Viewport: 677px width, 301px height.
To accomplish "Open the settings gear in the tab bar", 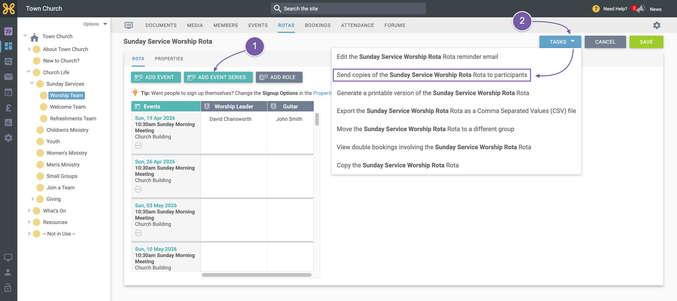I will coord(657,25).
